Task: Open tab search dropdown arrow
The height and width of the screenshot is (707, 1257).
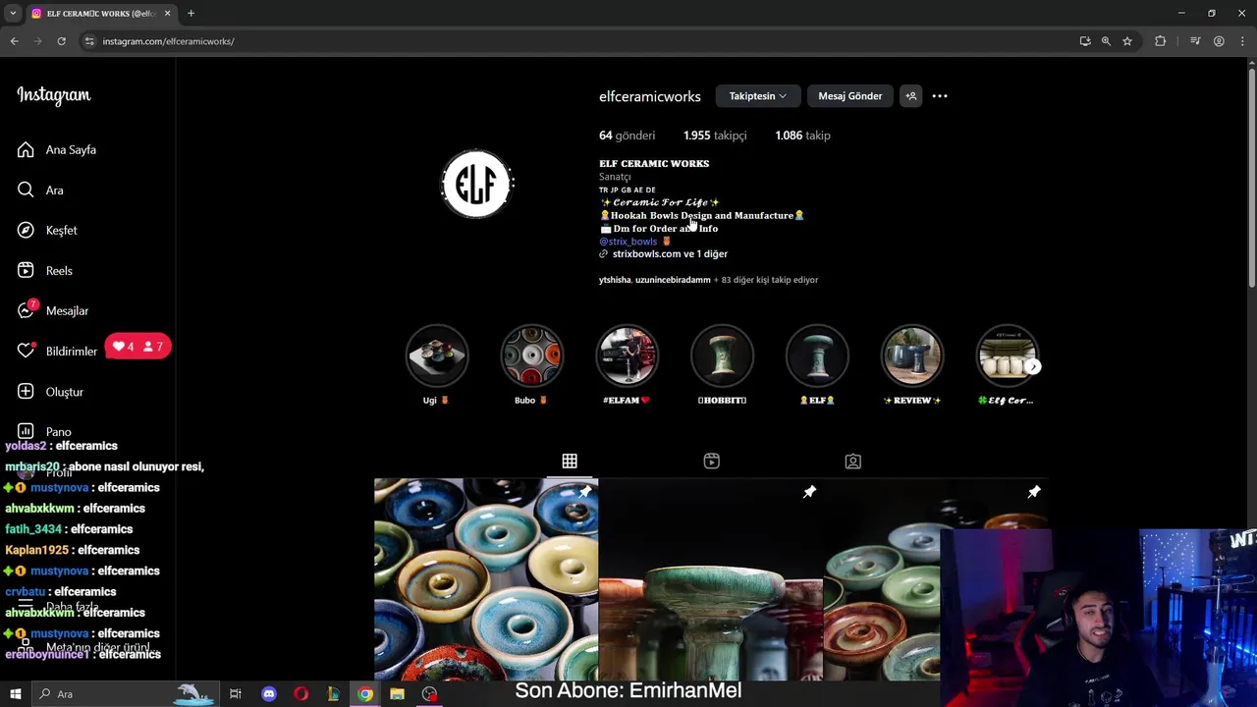Action: point(13,13)
